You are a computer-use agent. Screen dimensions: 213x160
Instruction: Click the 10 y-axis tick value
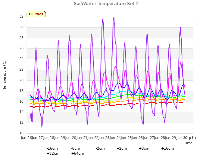click(x=21, y=133)
